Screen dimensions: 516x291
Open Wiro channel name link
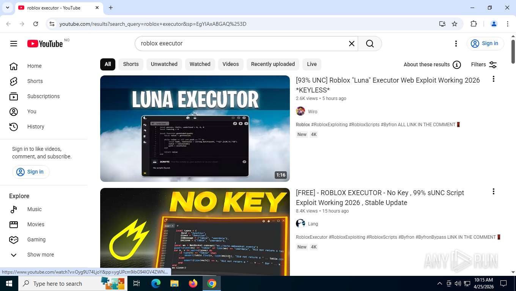click(313, 112)
